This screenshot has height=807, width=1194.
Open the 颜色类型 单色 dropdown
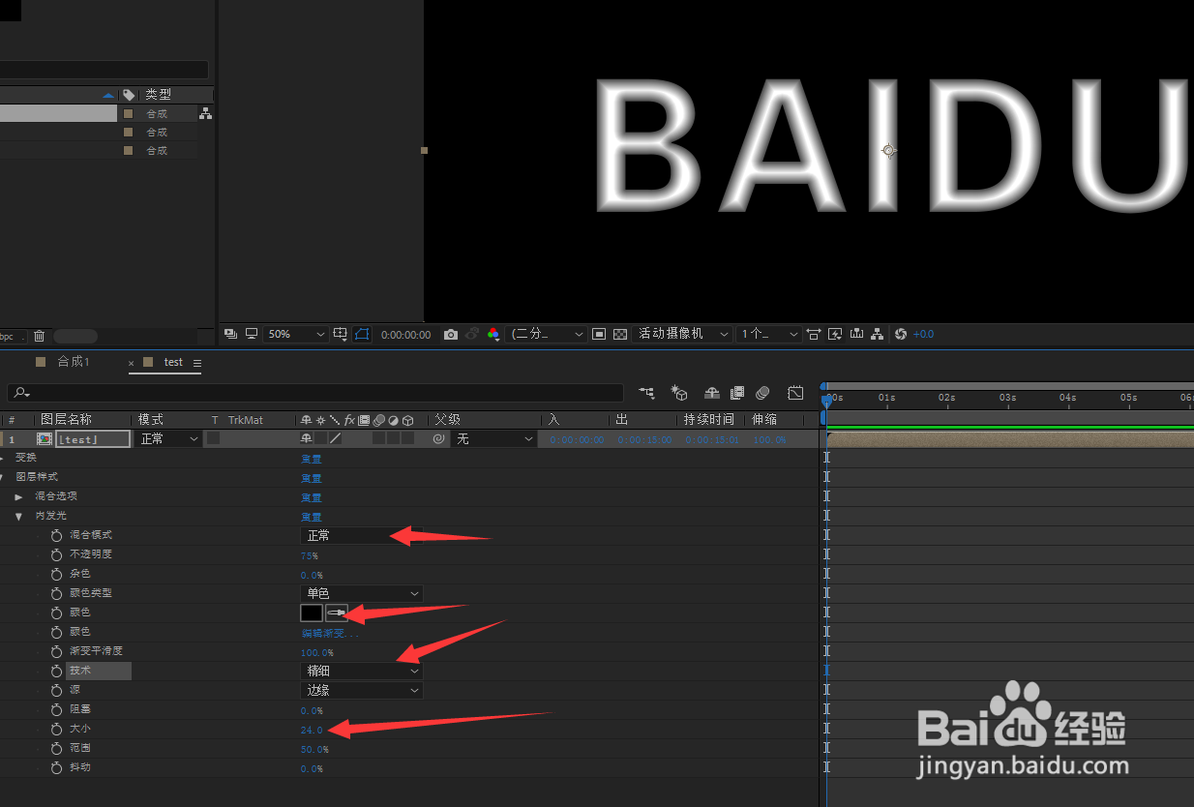tap(362, 593)
